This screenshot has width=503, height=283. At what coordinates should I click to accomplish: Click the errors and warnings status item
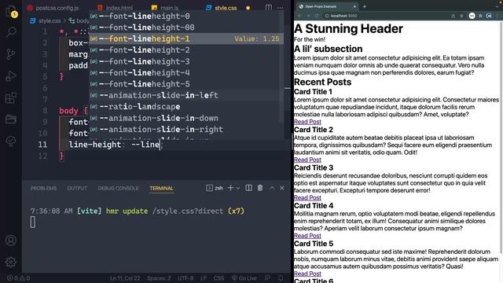(x=19, y=278)
